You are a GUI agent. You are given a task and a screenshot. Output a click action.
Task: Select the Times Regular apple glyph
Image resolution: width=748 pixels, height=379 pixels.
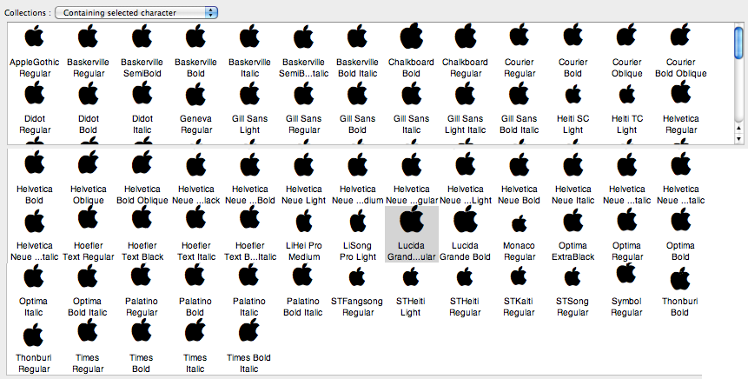point(87,330)
